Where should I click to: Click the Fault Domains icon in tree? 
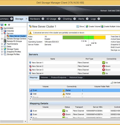click(x=5, y=44)
